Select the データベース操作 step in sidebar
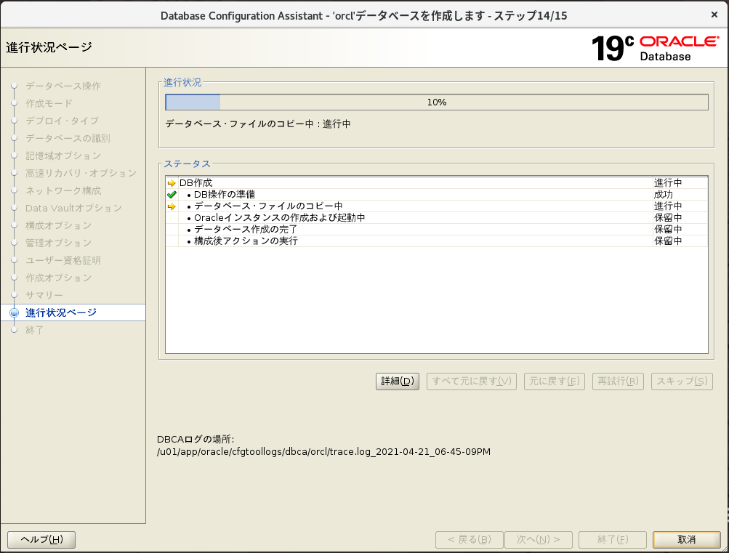Viewport: 729px width, 553px height. tap(63, 86)
